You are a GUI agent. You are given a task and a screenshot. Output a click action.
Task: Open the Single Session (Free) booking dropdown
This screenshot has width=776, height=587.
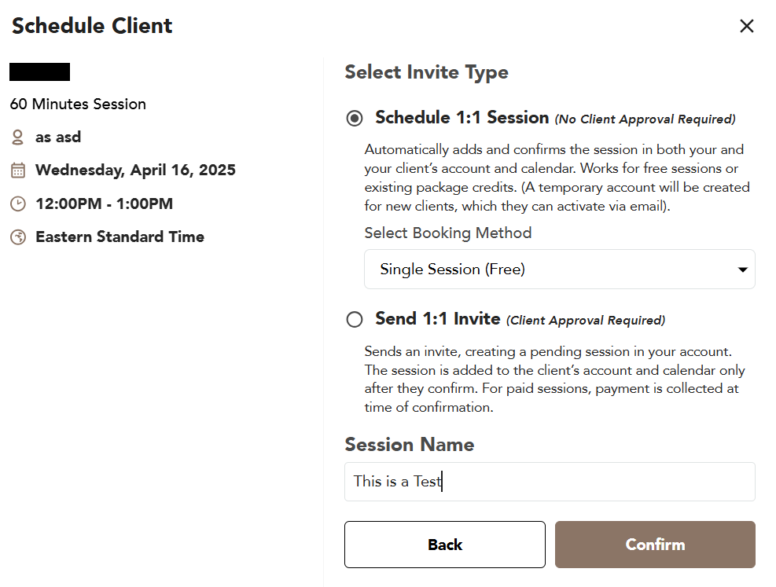[x=550, y=270]
